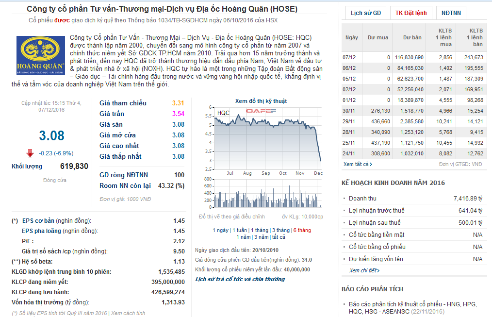Image resolution: width=492 pixels, height=317 pixels.
Task: Click Xem cách tính EPS link
Action: [128, 313]
